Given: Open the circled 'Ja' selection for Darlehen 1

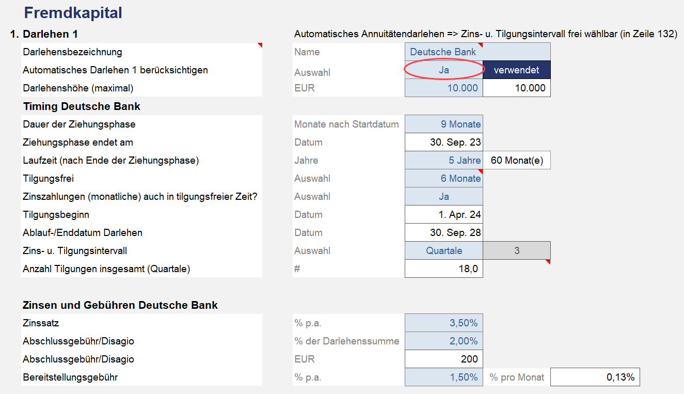Looking at the screenshot, I should pos(444,70).
